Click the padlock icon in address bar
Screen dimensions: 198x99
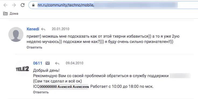point(33,5)
